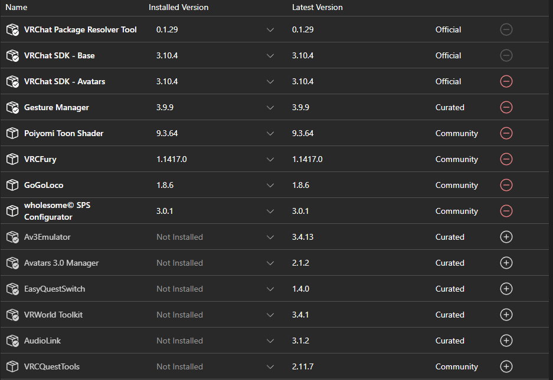Image resolution: width=553 pixels, height=380 pixels.
Task: Add the Av3Emulator package
Action: [506, 237]
